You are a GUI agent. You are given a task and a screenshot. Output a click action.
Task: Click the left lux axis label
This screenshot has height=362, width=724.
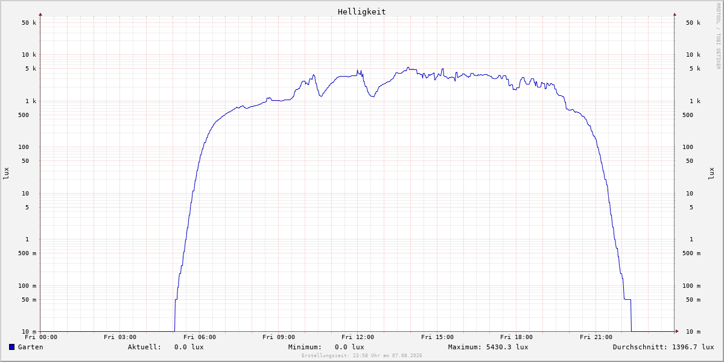(6, 173)
